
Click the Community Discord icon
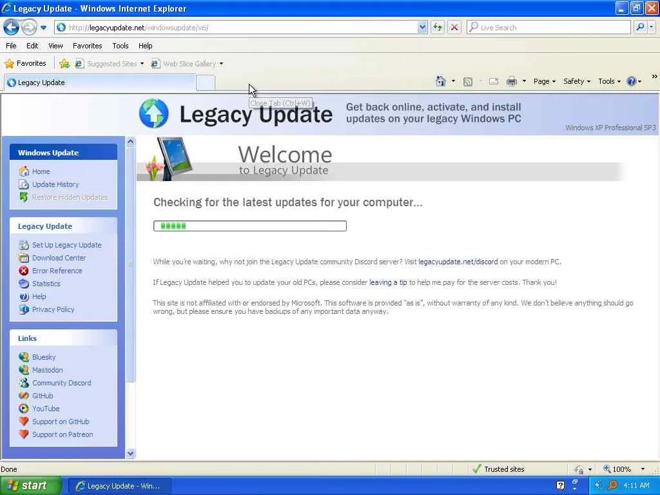(x=24, y=383)
